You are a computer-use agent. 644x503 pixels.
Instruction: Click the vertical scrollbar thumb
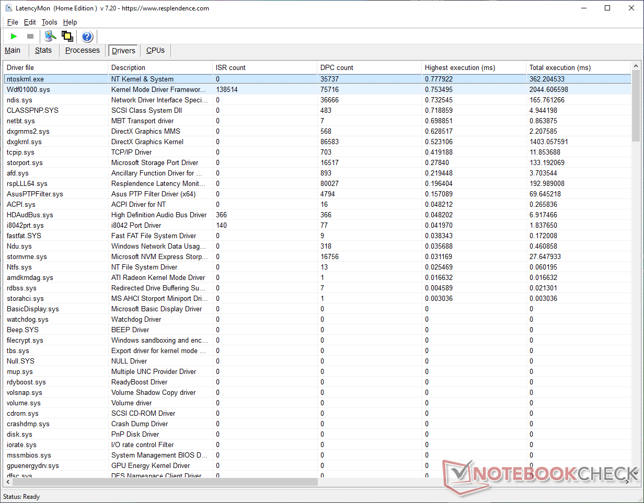[x=636, y=106]
